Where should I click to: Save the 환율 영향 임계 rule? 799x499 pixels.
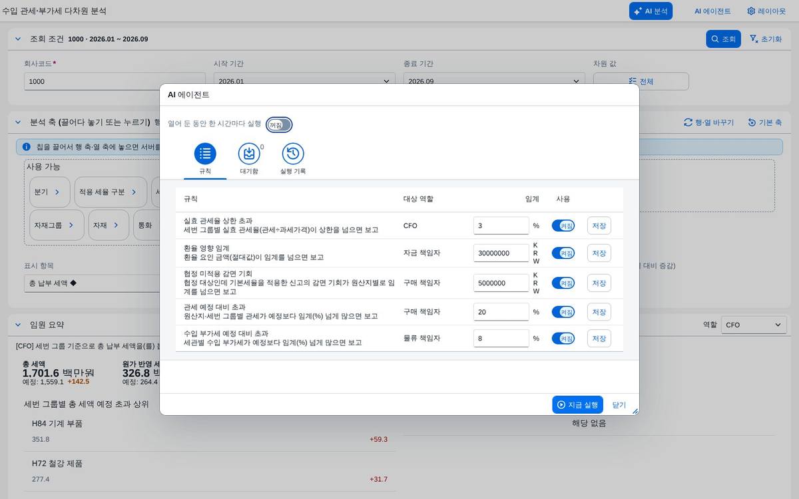pyautogui.click(x=599, y=253)
